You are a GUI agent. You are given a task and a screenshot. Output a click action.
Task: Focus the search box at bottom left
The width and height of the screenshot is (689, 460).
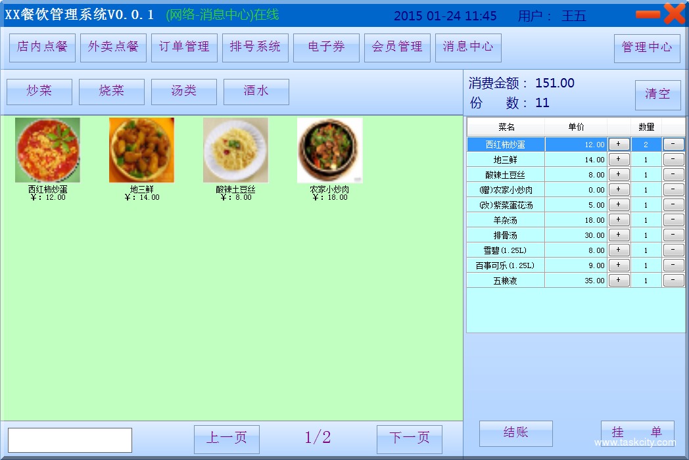point(70,440)
